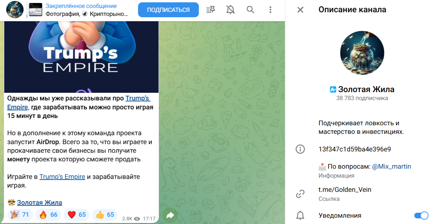React with party popper emoji 71
The image size is (438, 224).
pyautogui.click(x=20, y=215)
